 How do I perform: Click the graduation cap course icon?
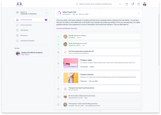pyautogui.click(x=17, y=12)
